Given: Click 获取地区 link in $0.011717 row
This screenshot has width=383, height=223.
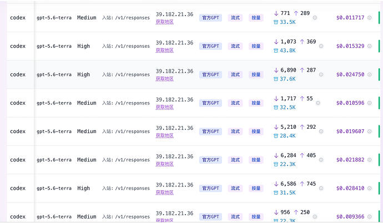Looking at the screenshot, I should point(165,22).
